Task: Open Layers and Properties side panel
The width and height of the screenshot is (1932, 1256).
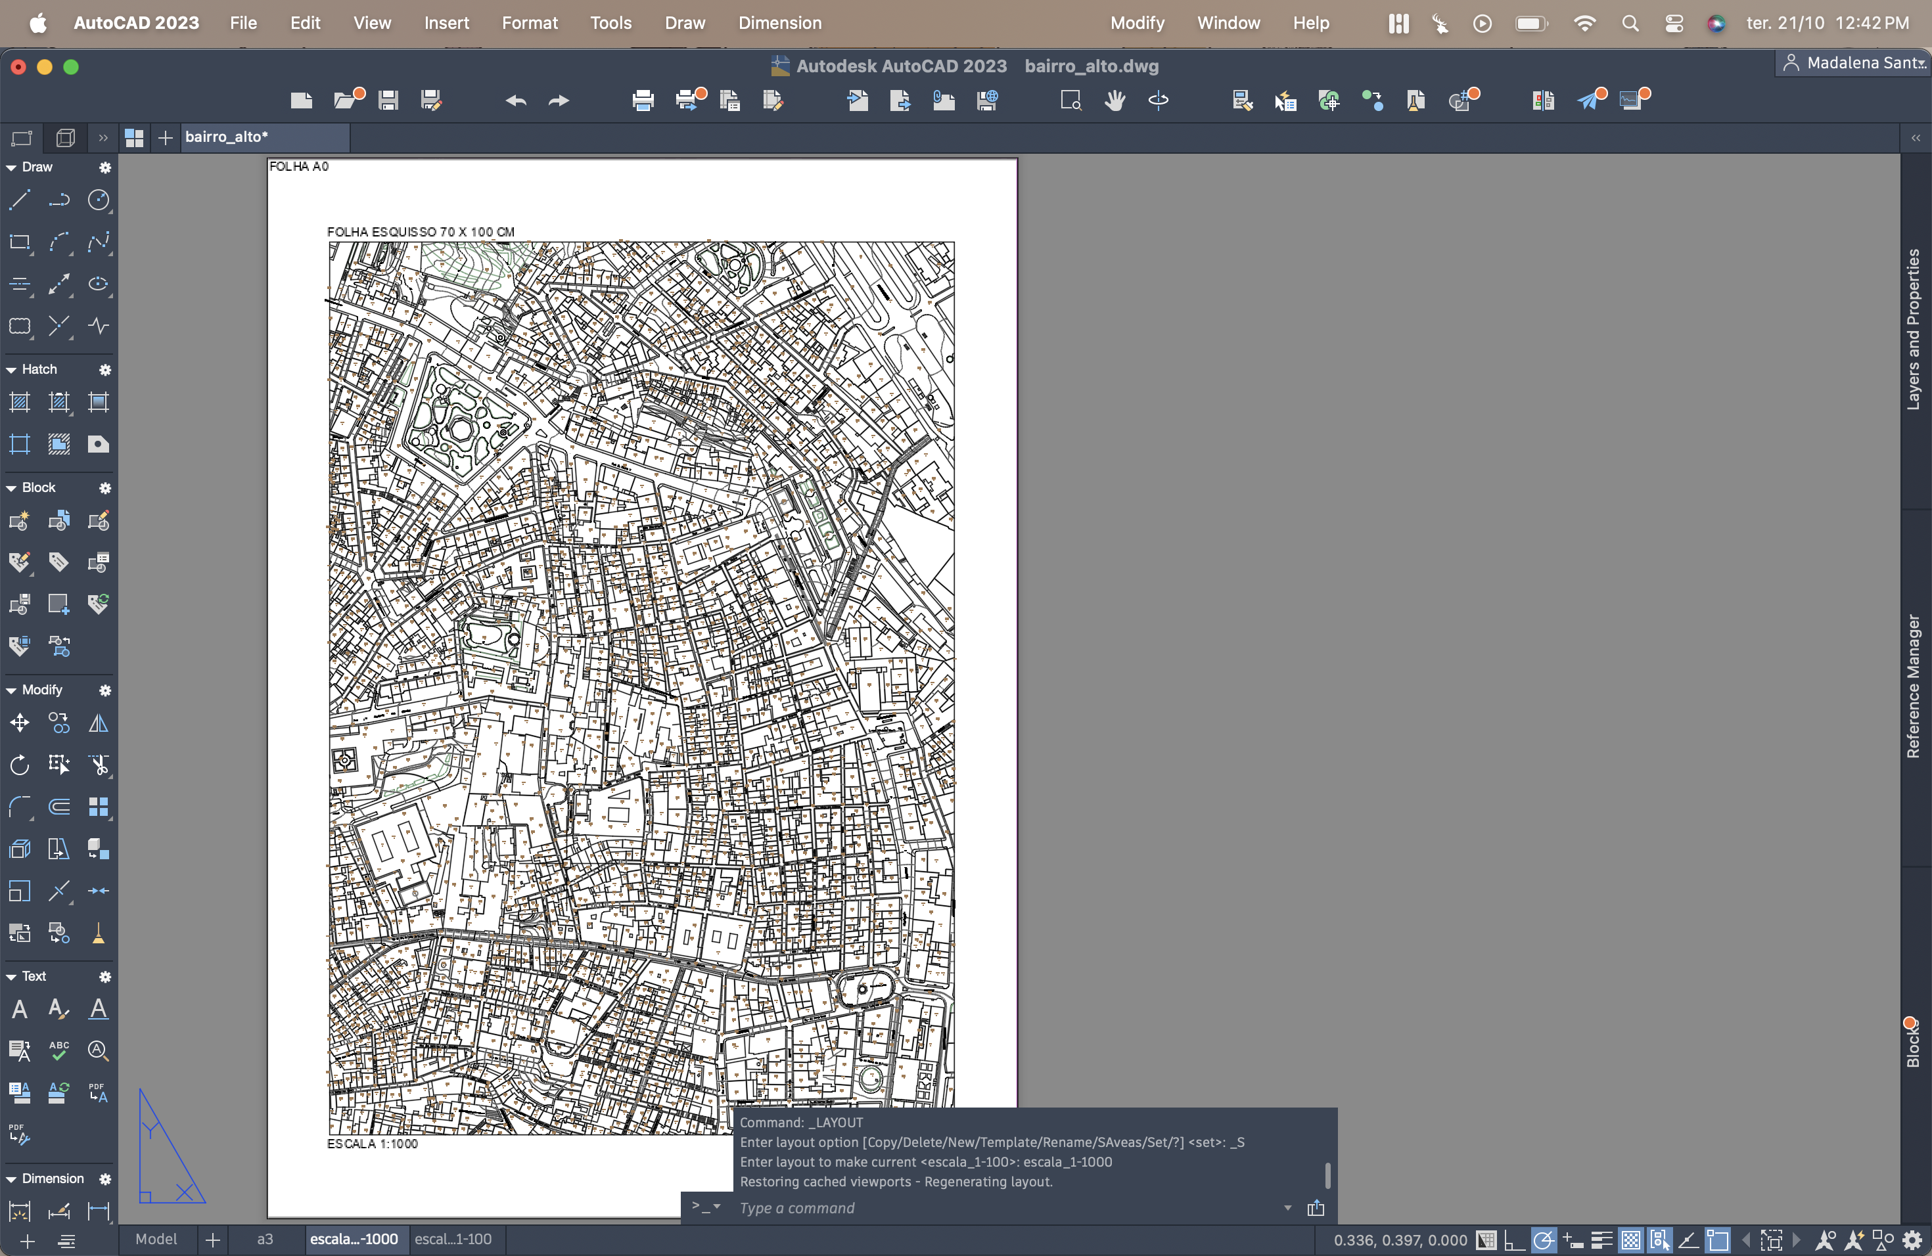Action: coord(1914,329)
